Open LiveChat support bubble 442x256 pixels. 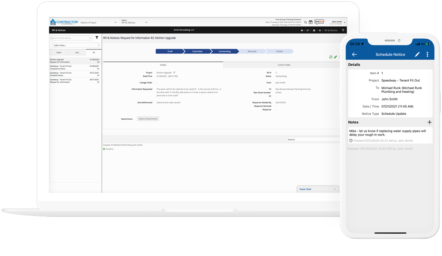pos(319,22)
